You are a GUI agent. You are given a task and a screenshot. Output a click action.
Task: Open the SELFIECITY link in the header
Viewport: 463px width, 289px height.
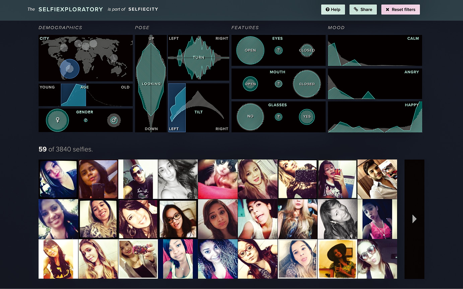point(143,9)
